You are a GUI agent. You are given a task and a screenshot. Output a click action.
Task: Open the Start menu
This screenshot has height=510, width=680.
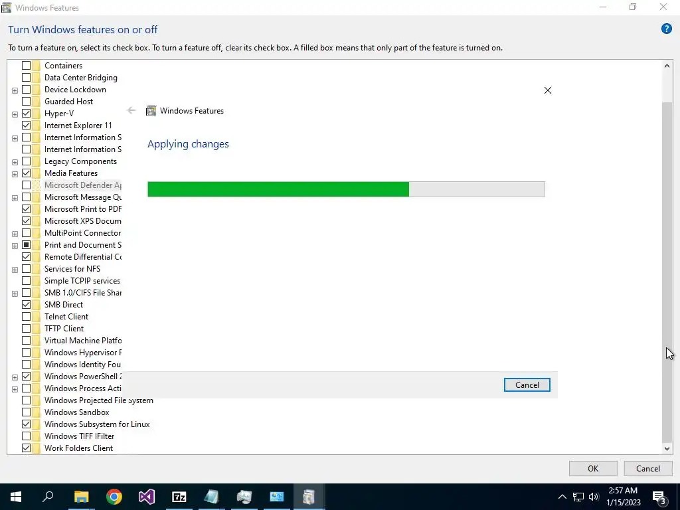pyautogui.click(x=16, y=497)
